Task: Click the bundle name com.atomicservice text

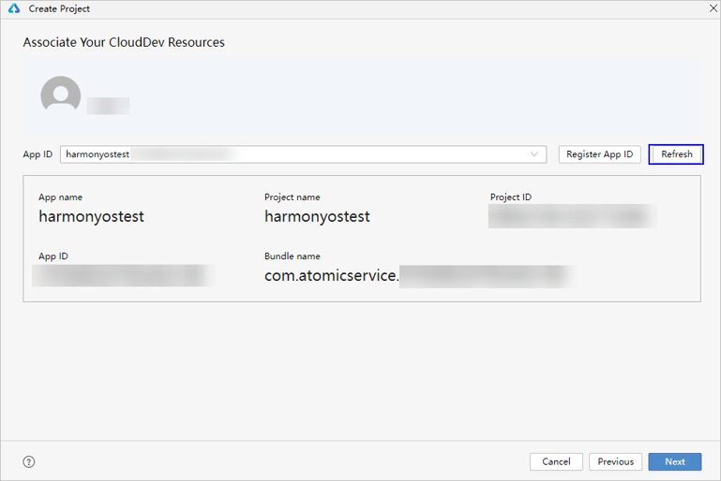Action: pyautogui.click(x=332, y=275)
